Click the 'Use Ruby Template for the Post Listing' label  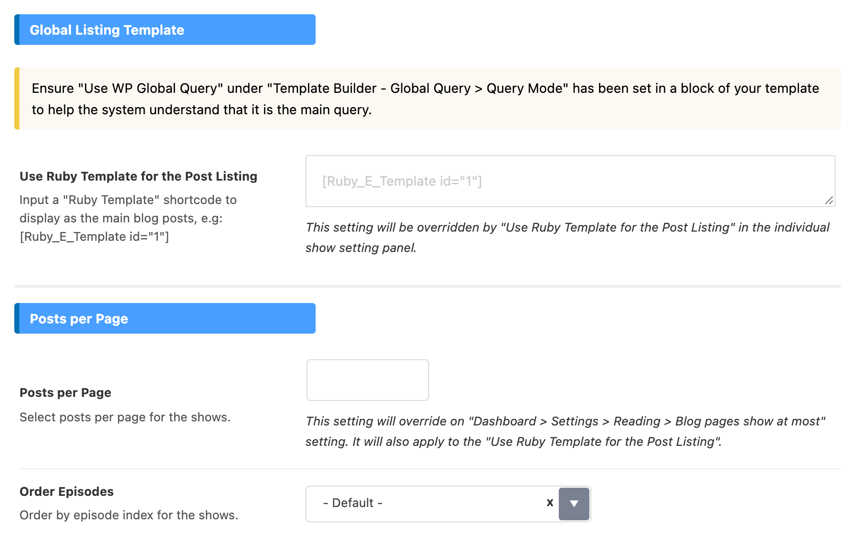[138, 177]
